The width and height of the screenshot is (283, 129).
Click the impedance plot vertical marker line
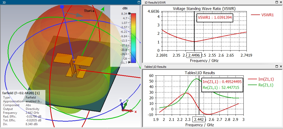199,95
